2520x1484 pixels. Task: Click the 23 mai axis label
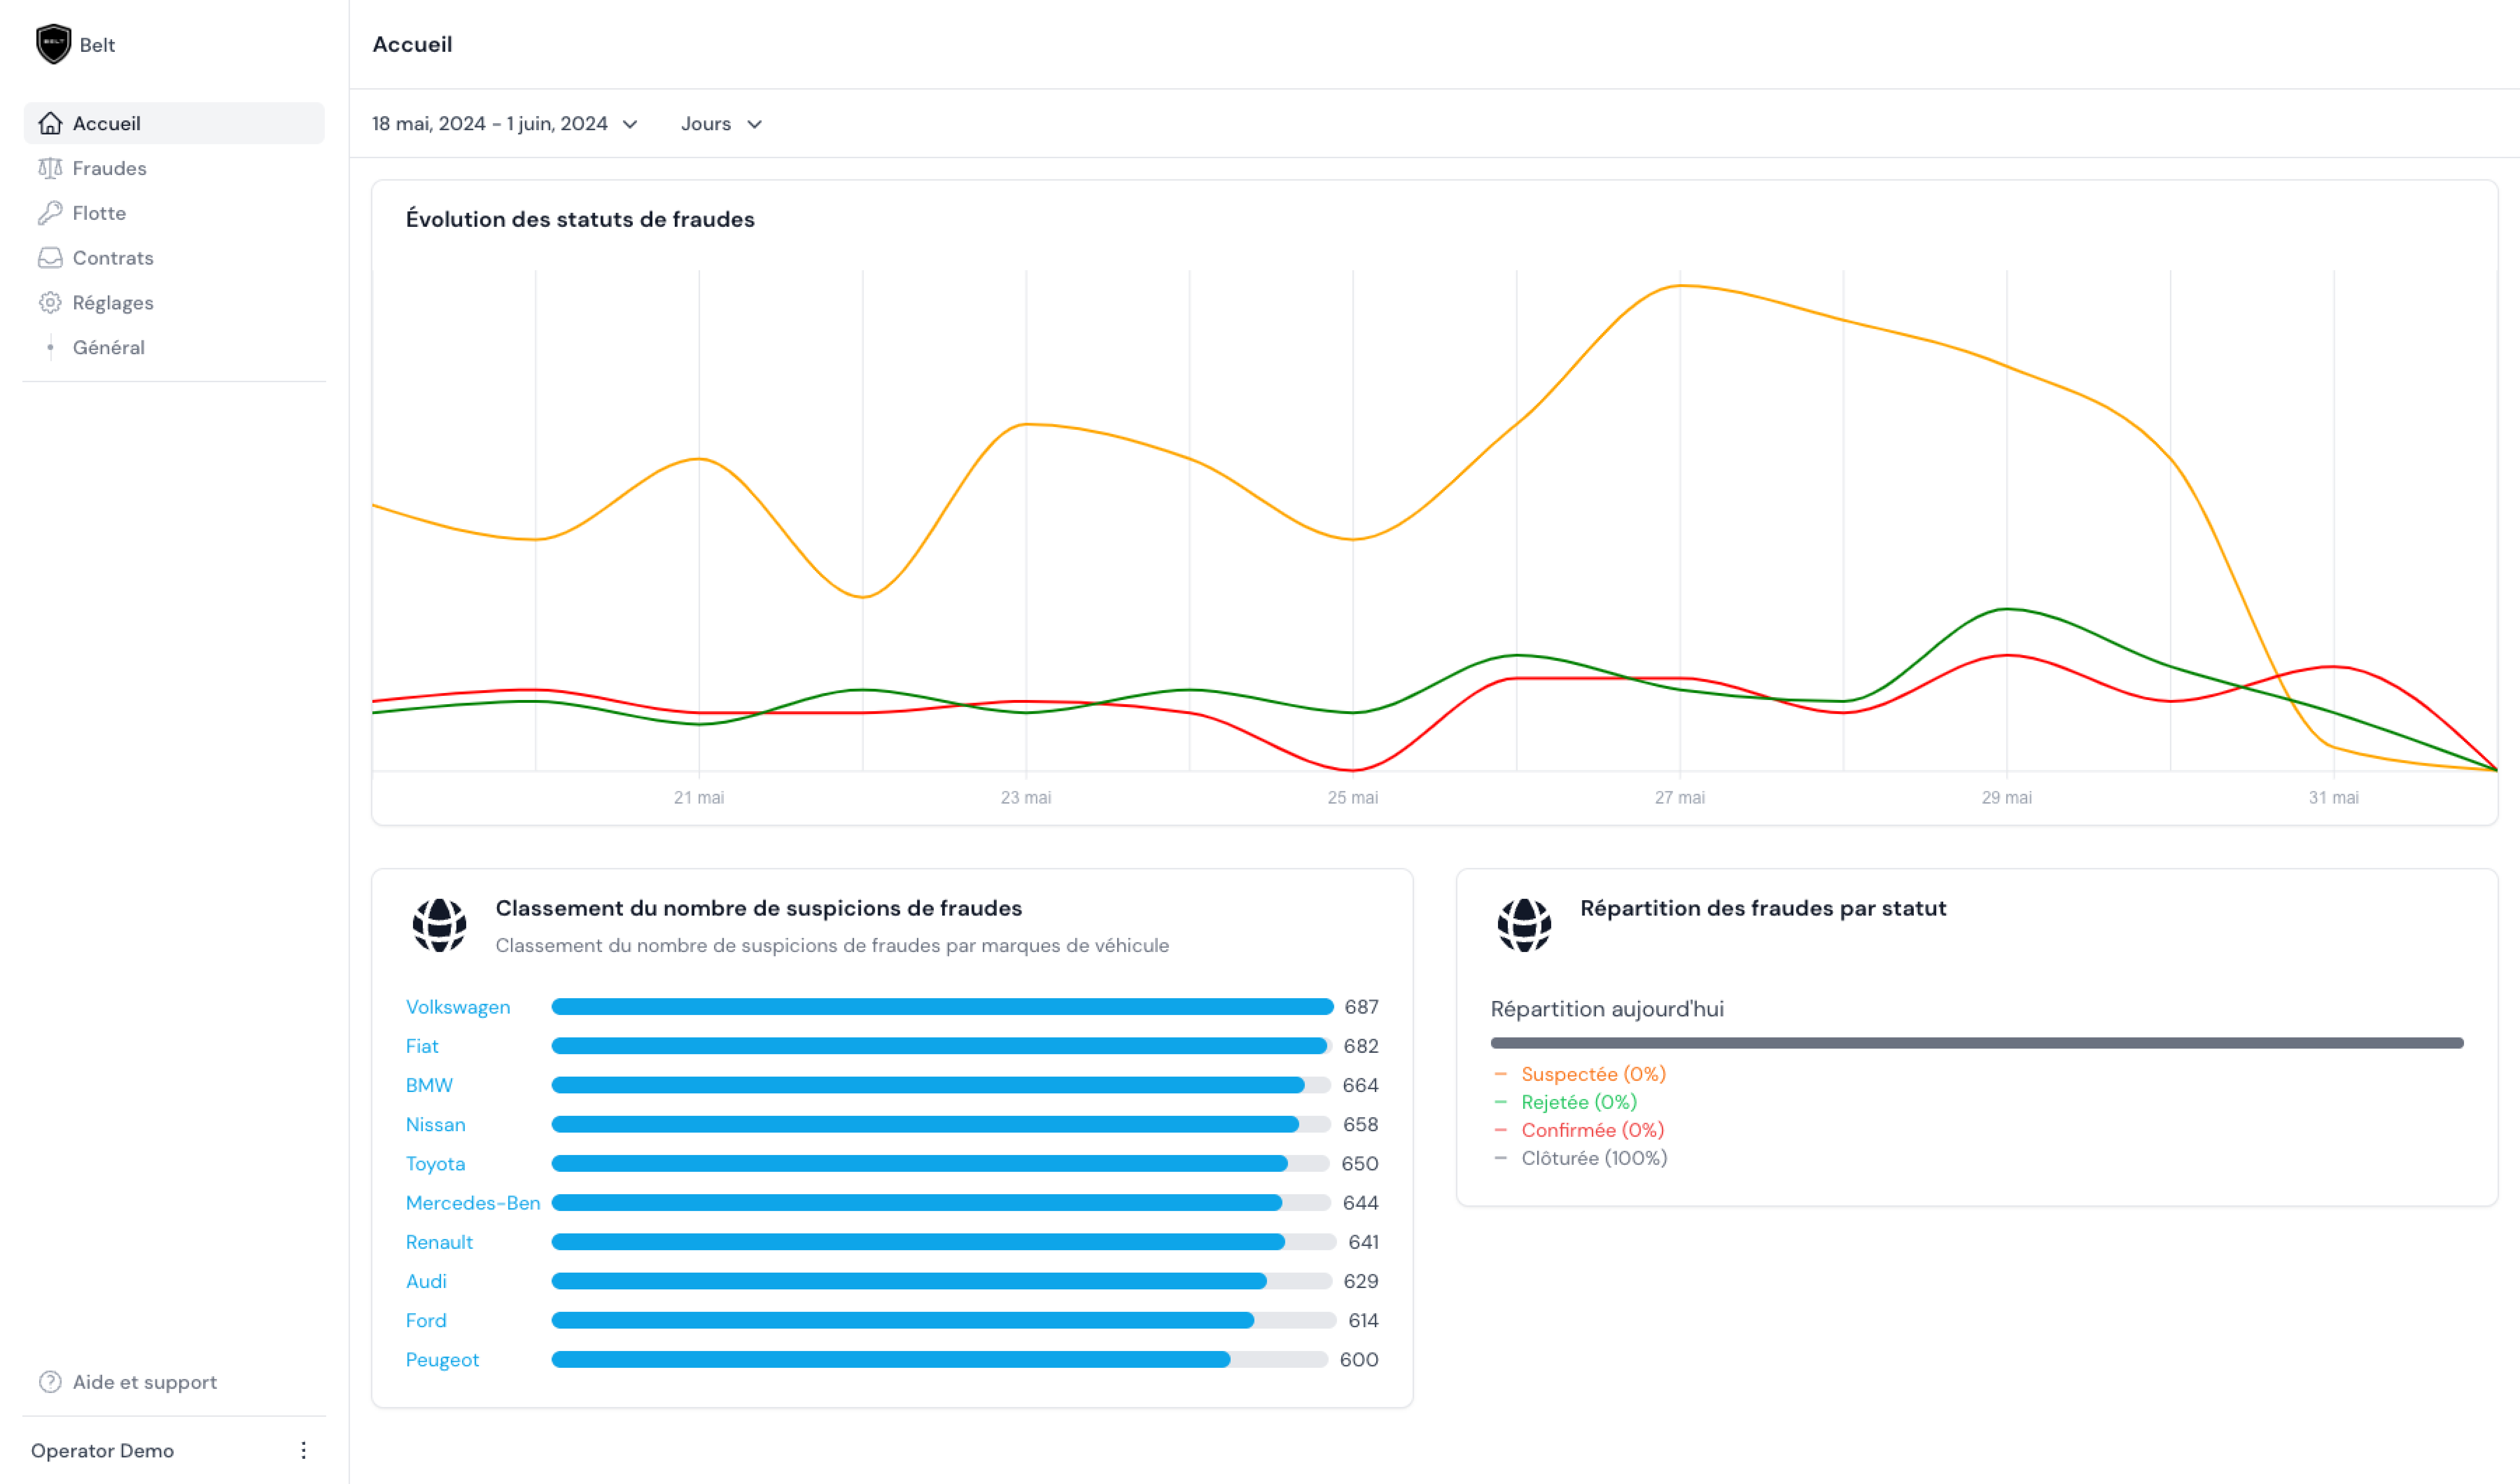click(x=1026, y=798)
